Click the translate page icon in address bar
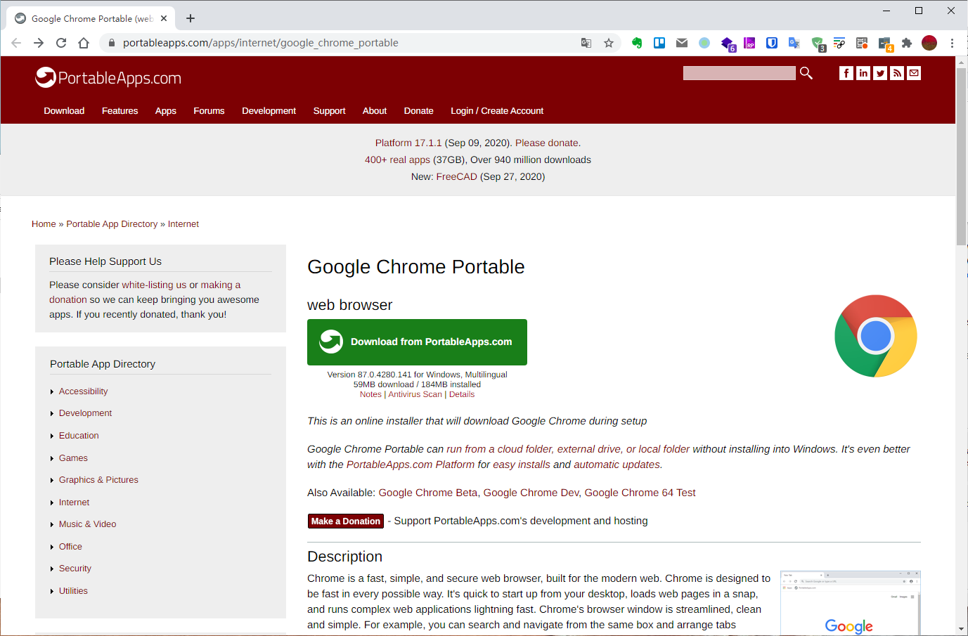 pyautogui.click(x=586, y=43)
